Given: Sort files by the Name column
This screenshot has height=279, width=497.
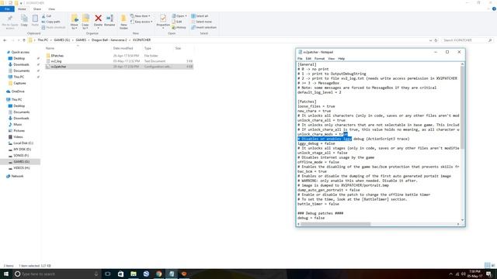Looking at the screenshot, I should coord(50,48).
